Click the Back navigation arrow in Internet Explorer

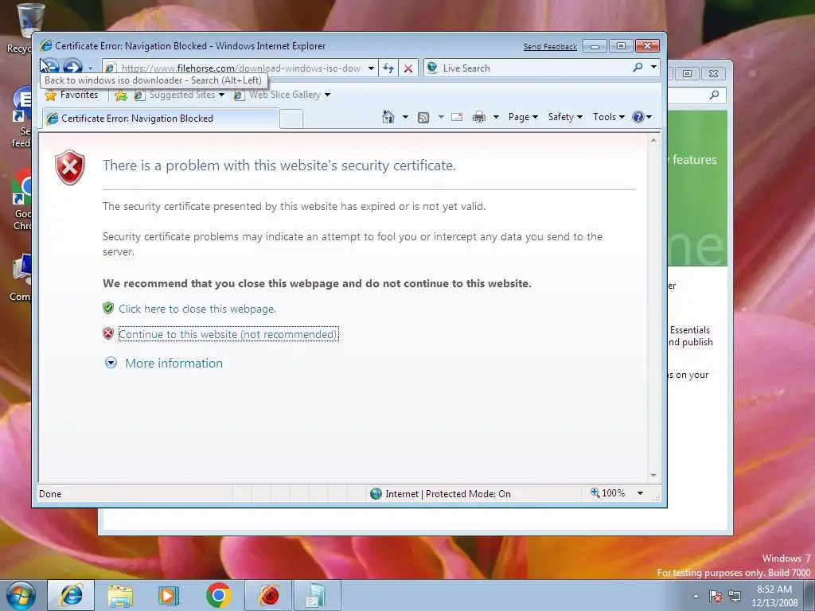pos(50,67)
